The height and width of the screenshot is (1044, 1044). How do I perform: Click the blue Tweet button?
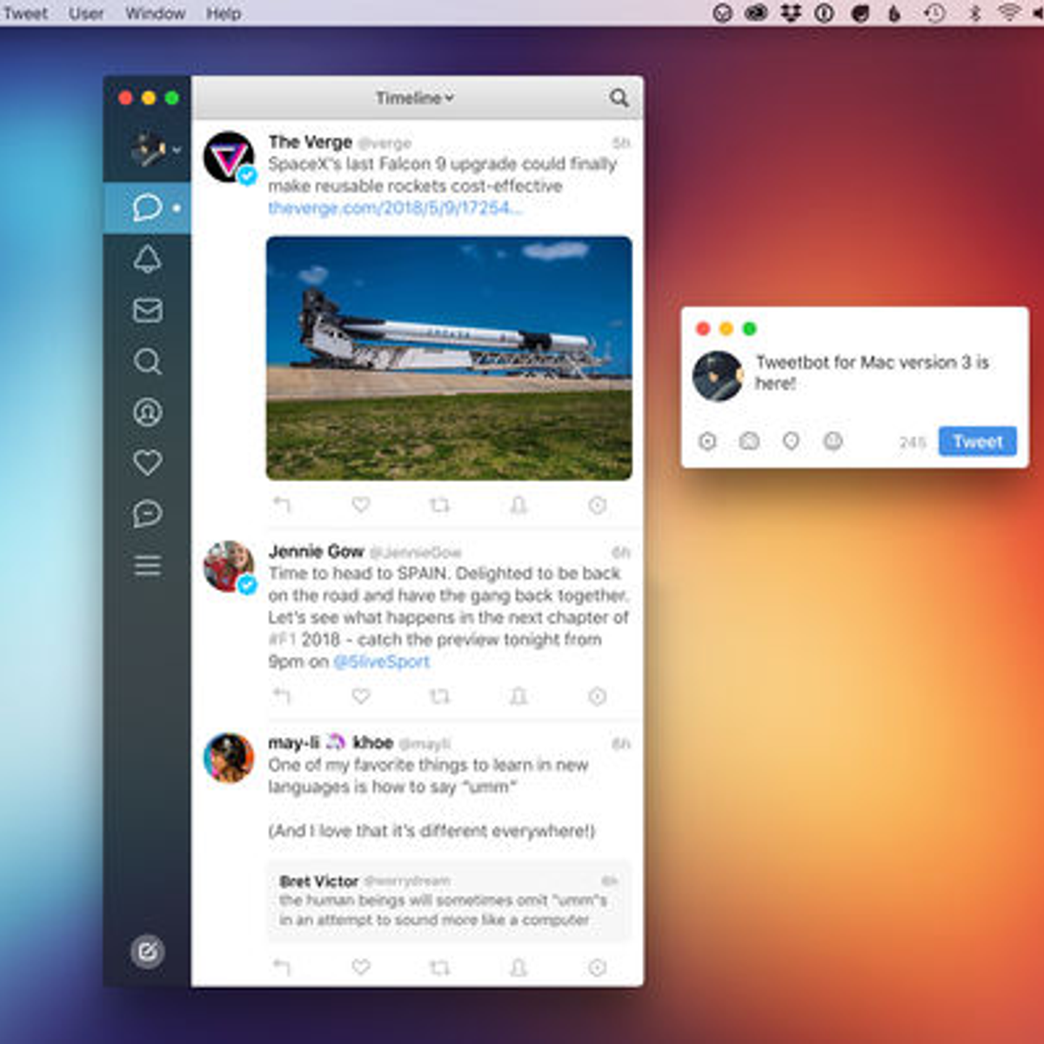pyautogui.click(x=978, y=441)
